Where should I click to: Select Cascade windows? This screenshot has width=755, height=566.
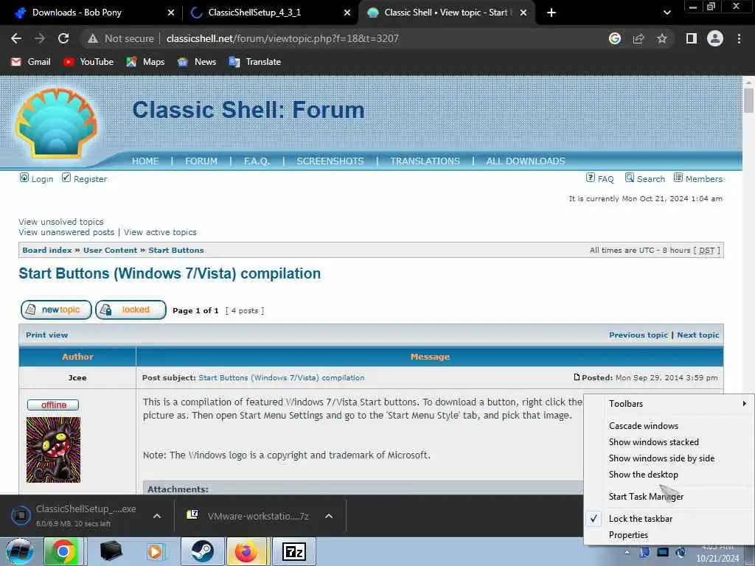click(x=643, y=426)
